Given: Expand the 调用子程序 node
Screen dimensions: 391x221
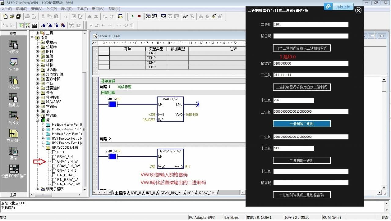Looking at the screenshot, I should (38, 189).
